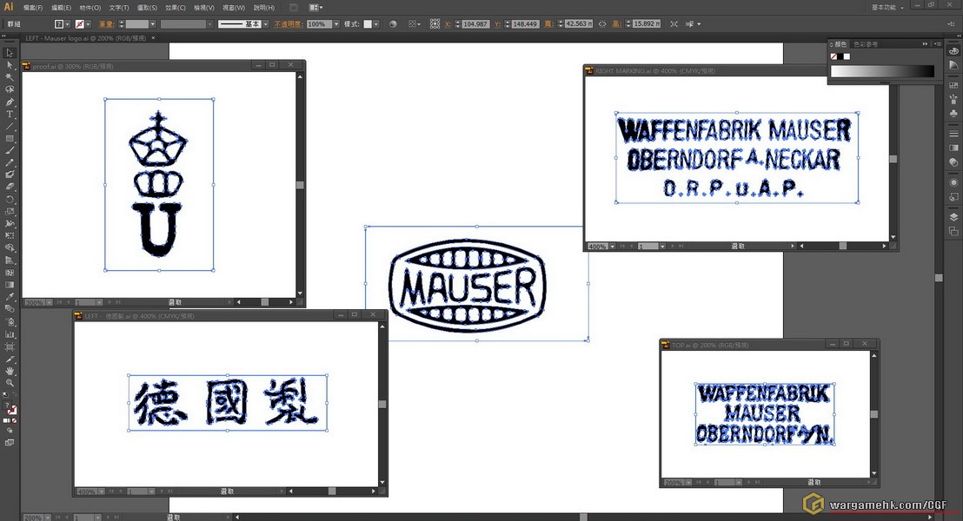Click the none swatch in Color panel
963x521 pixels.
(x=834, y=57)
